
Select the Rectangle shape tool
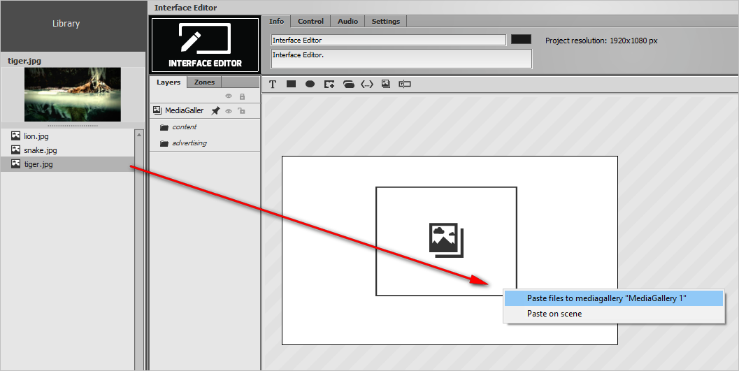[292, 85]
